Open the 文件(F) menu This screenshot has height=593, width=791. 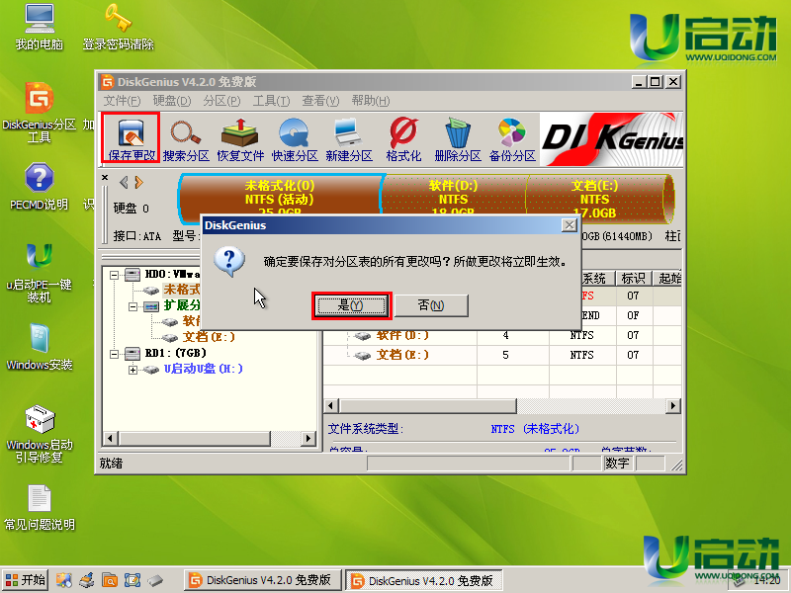point(122,101)
